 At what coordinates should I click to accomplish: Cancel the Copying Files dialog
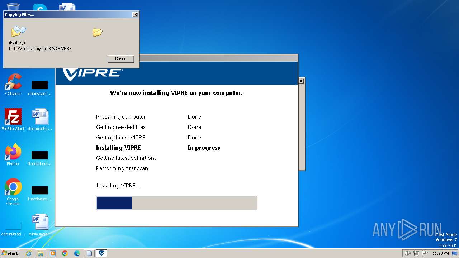[x=121, y=59]
